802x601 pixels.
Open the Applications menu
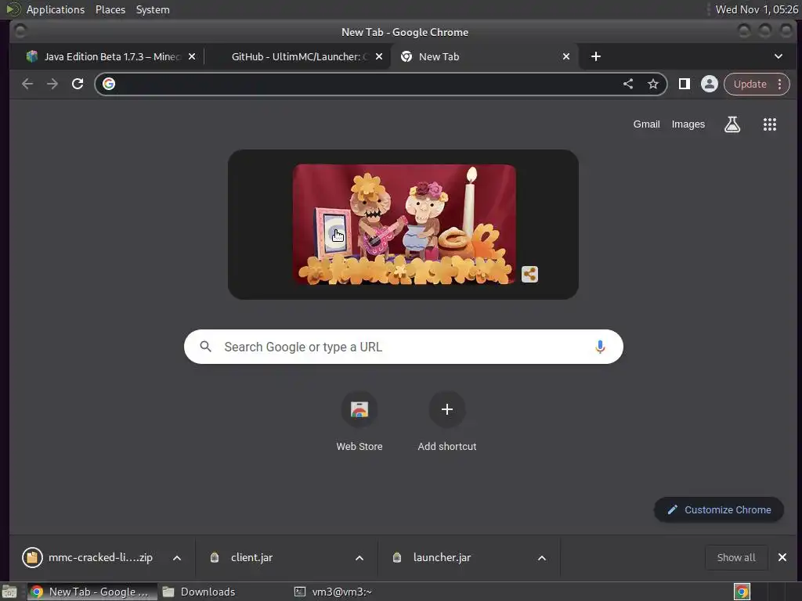(56, 9)
